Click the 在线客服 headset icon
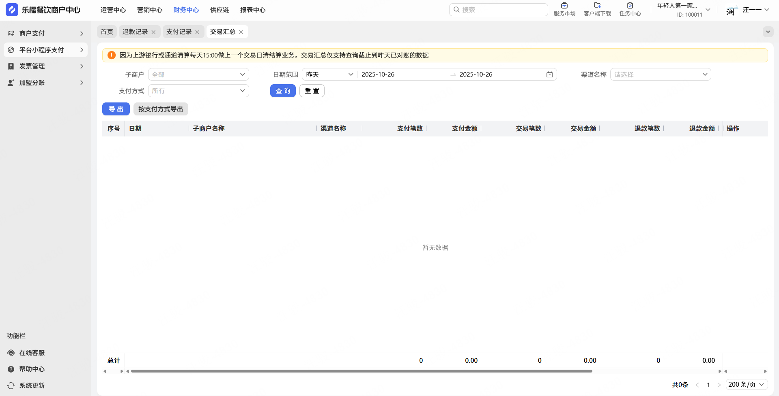The width and height of the screenshot is (779, 396). pyautogui.click(x=11, y=353)
